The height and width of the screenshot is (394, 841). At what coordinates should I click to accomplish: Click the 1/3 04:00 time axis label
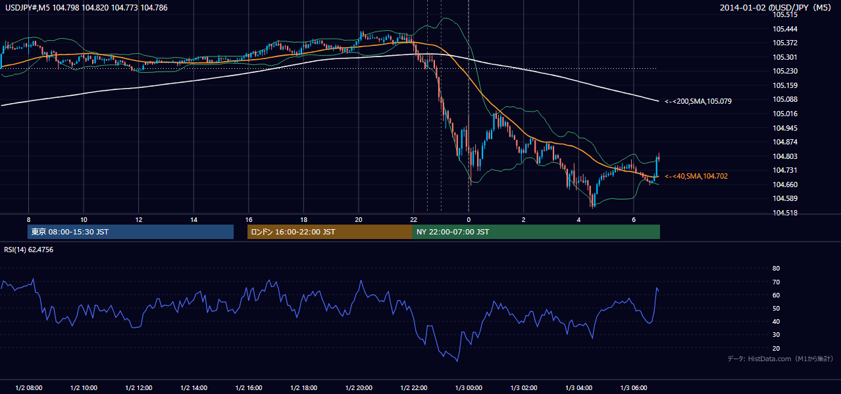pyautogui.click(x=578, y=388)
